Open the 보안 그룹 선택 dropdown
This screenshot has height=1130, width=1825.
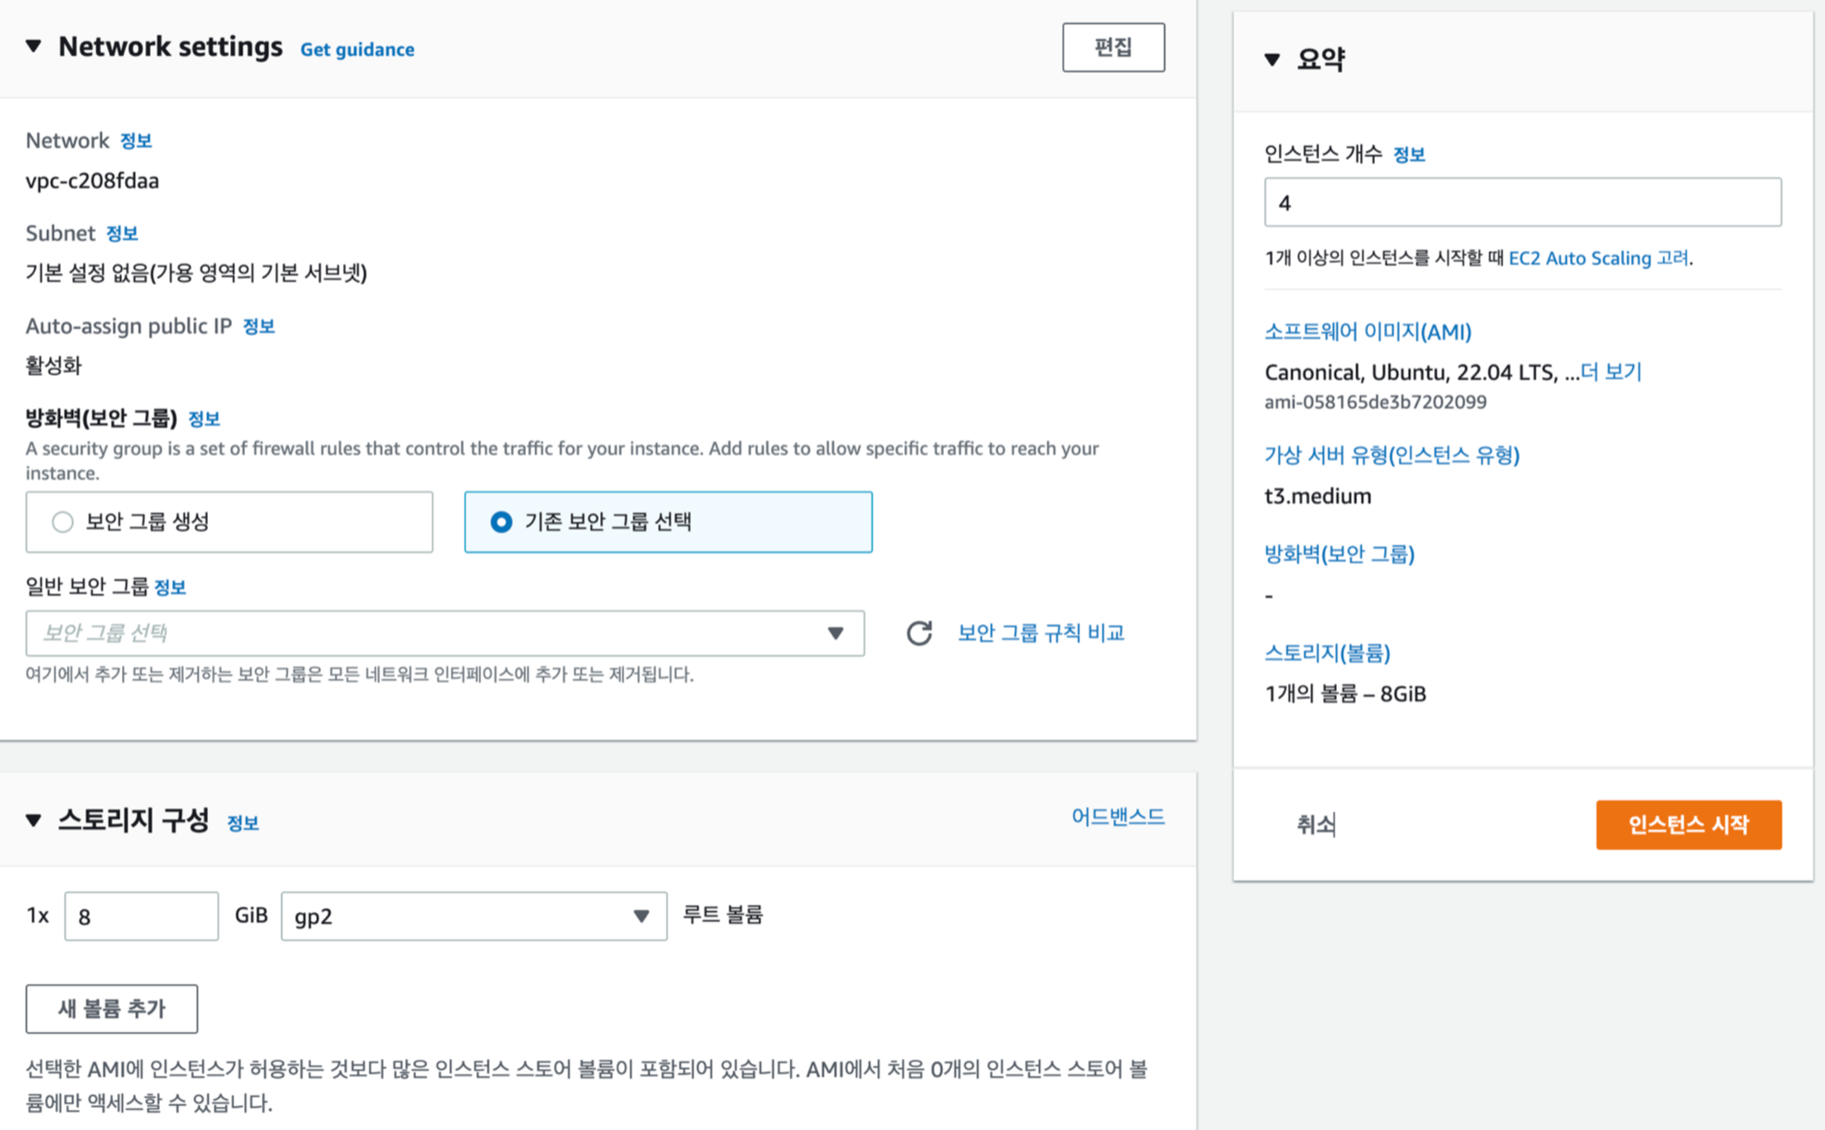click(445, 633)
